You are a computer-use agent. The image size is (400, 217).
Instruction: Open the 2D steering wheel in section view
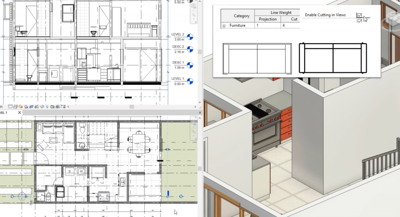click(193, 6)
